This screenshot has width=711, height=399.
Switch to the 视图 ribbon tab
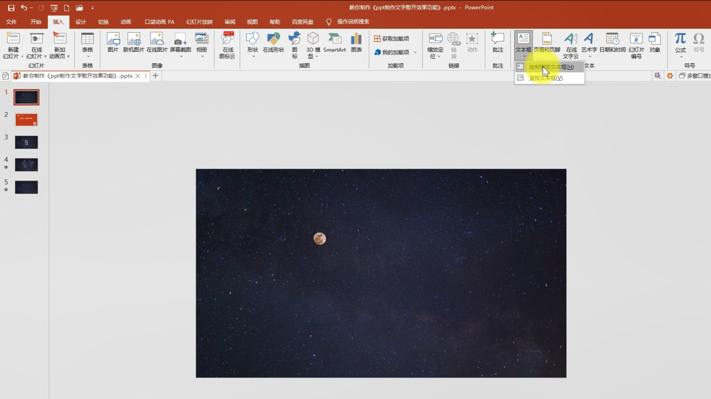point(252,22)
